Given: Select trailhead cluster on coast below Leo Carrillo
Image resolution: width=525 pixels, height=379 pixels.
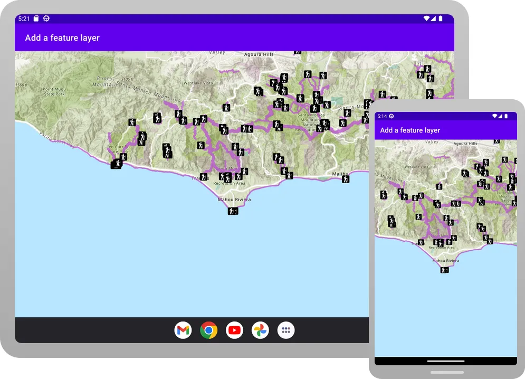Looking at the screenshot, I should (117, 164).
